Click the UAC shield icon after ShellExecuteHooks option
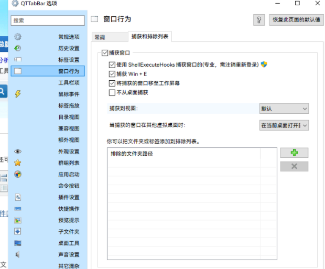Screen dimensions: 325x269 pyautogui.click(x=264, y=64)
